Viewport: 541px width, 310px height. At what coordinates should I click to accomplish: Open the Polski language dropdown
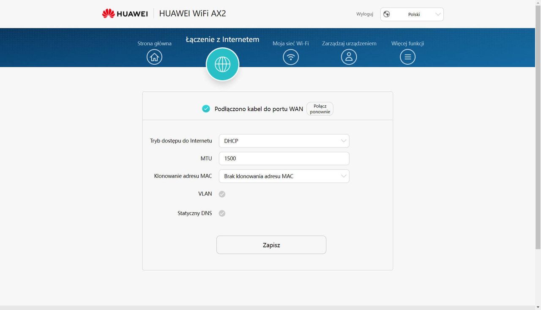[412, 14]
